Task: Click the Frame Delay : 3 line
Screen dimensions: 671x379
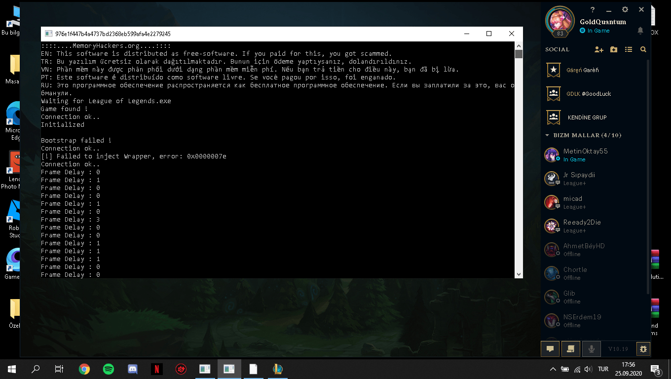Action: 71,220
